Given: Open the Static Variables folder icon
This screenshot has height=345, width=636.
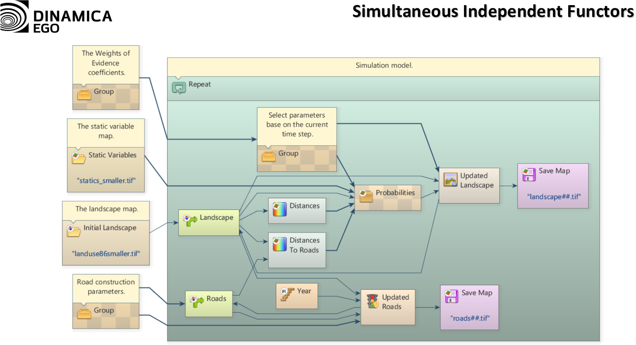Looking at the screenshot, I should 79,158.
